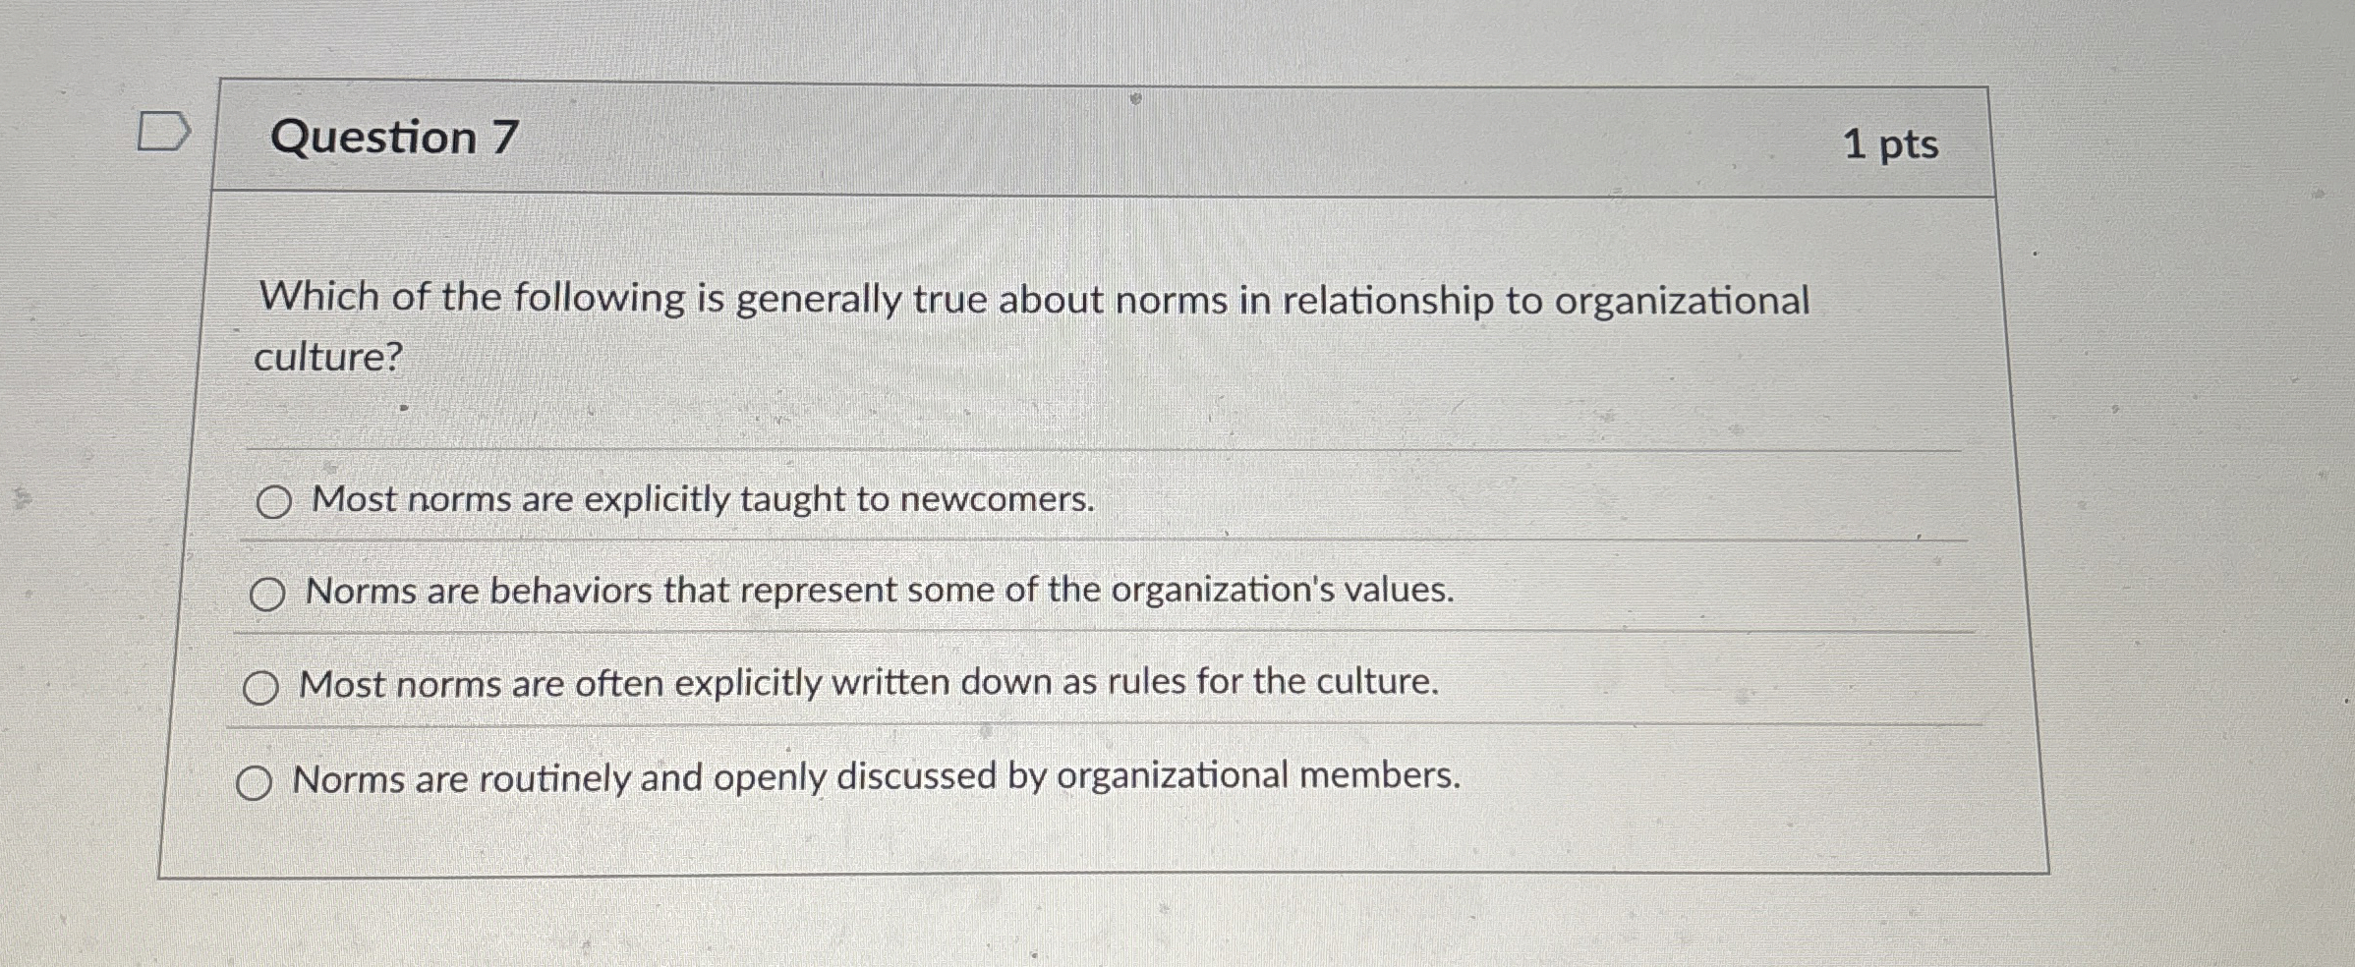The image size is (2355, 967).
Task: Click answer text 'Norms are routinely and openly discussed'
Action: 877,777
